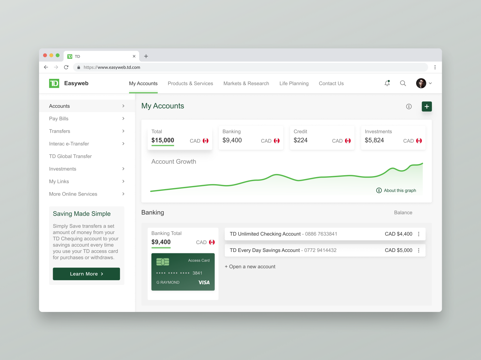Open options for TD Every Day Savings Account

[419, 250]
